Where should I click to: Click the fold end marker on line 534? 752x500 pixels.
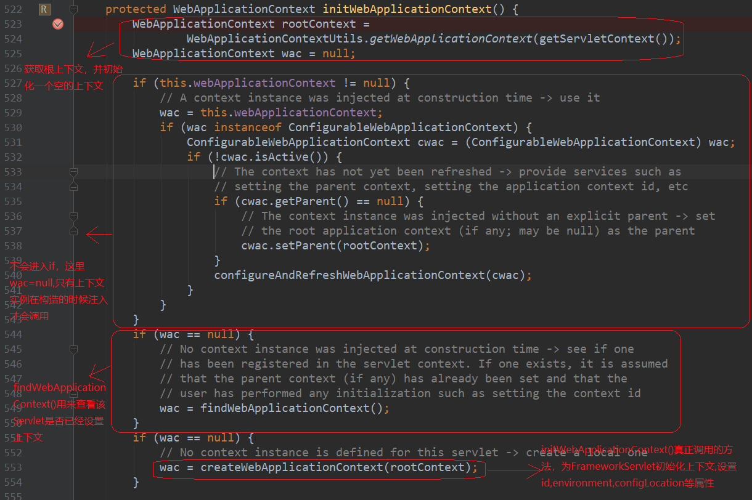tap(74, 187)
